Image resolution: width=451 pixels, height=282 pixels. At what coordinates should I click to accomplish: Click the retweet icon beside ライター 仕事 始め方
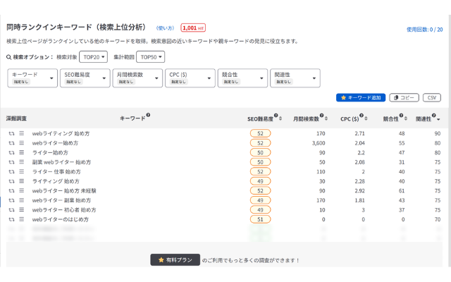(11, 171)
